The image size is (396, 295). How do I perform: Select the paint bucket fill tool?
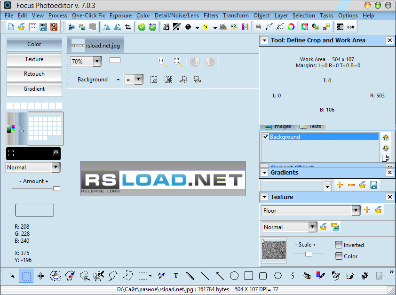pos(307,276)
